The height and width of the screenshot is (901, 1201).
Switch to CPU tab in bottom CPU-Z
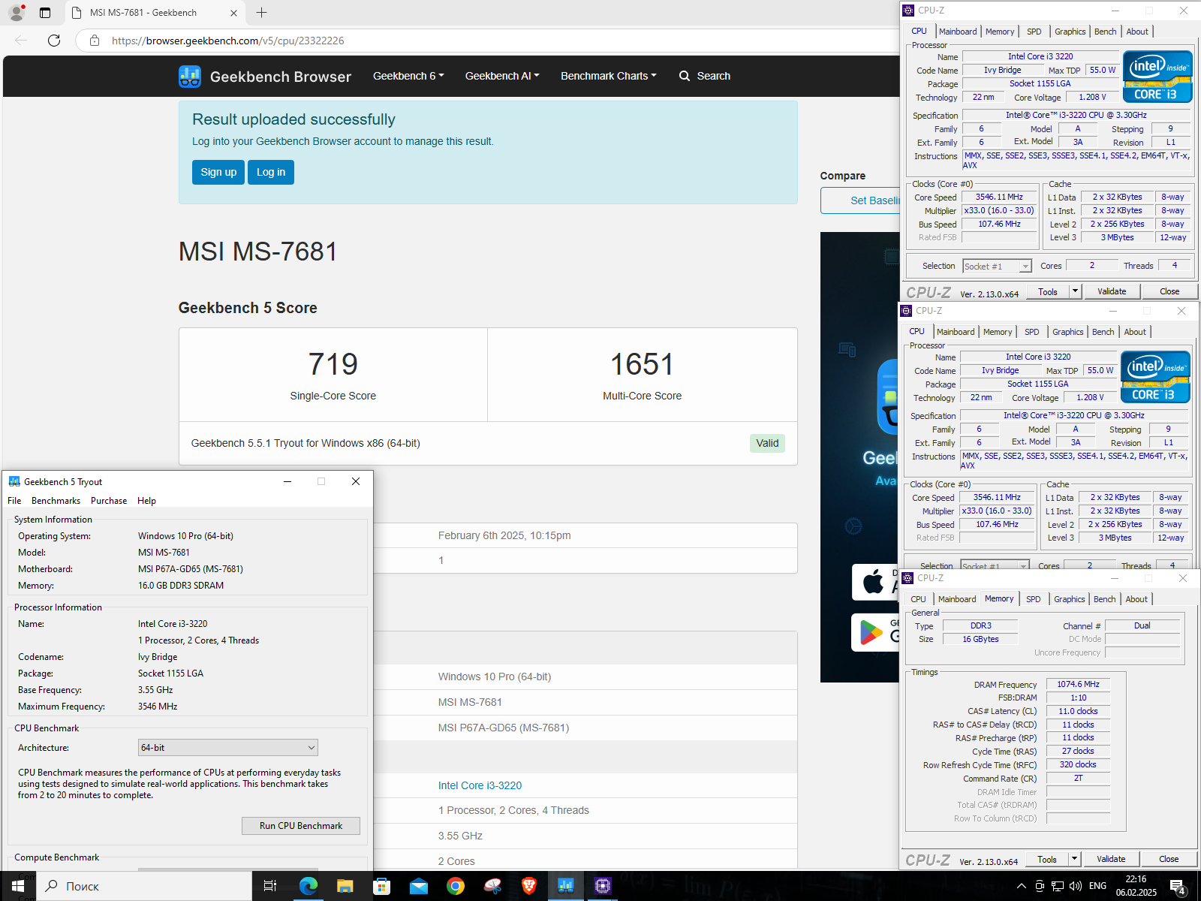pyautogui.click(x=918, y=599)
